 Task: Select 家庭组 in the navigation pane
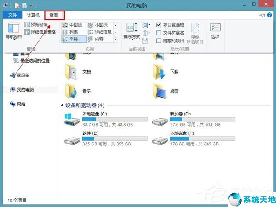click(20, 75)
